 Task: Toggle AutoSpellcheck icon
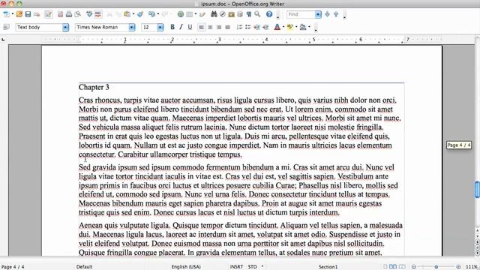pos(98,14)
